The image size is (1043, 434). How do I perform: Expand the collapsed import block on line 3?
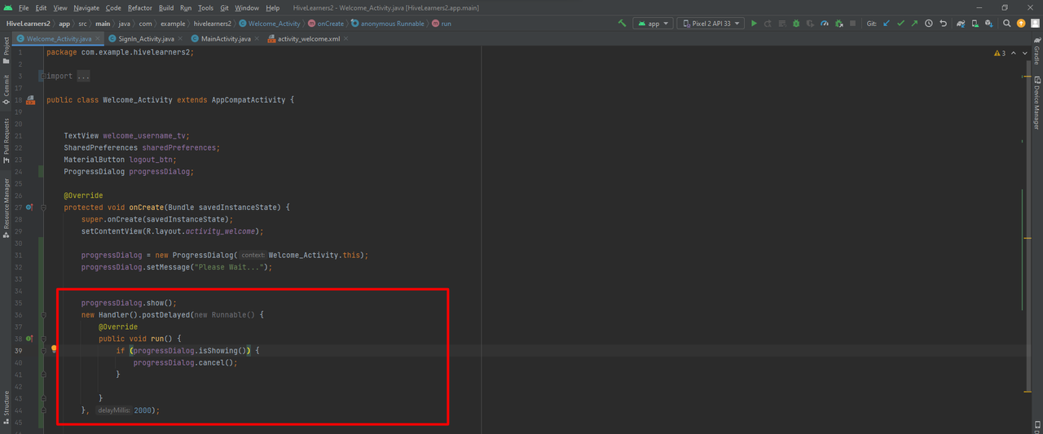(43, 77)
